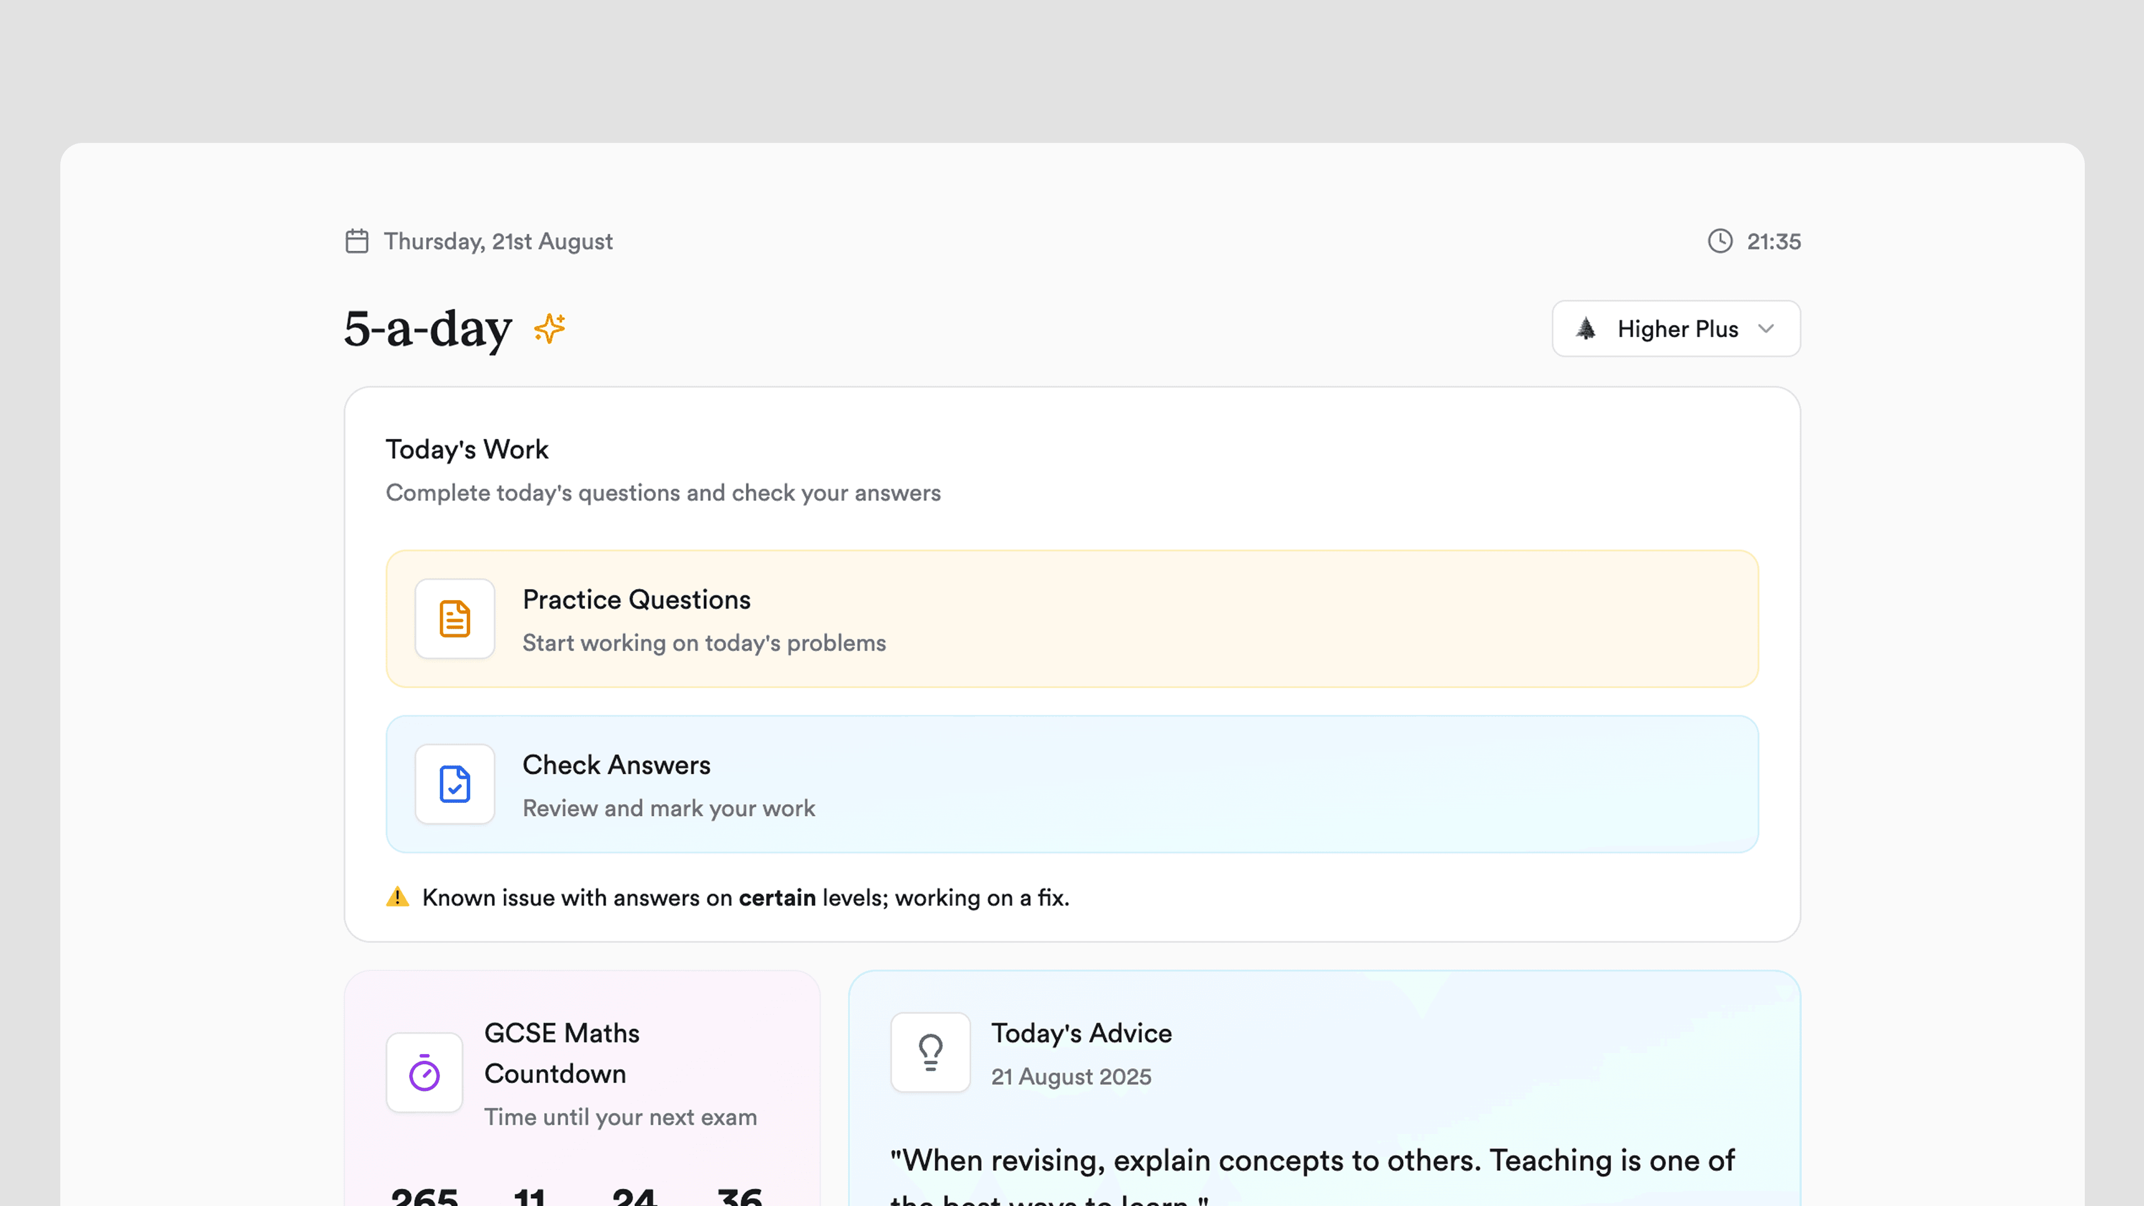Click the lightbulb icon in Today's Advice
The width and height of the screenshot is (2144, 1206).
click(931, 1052)
